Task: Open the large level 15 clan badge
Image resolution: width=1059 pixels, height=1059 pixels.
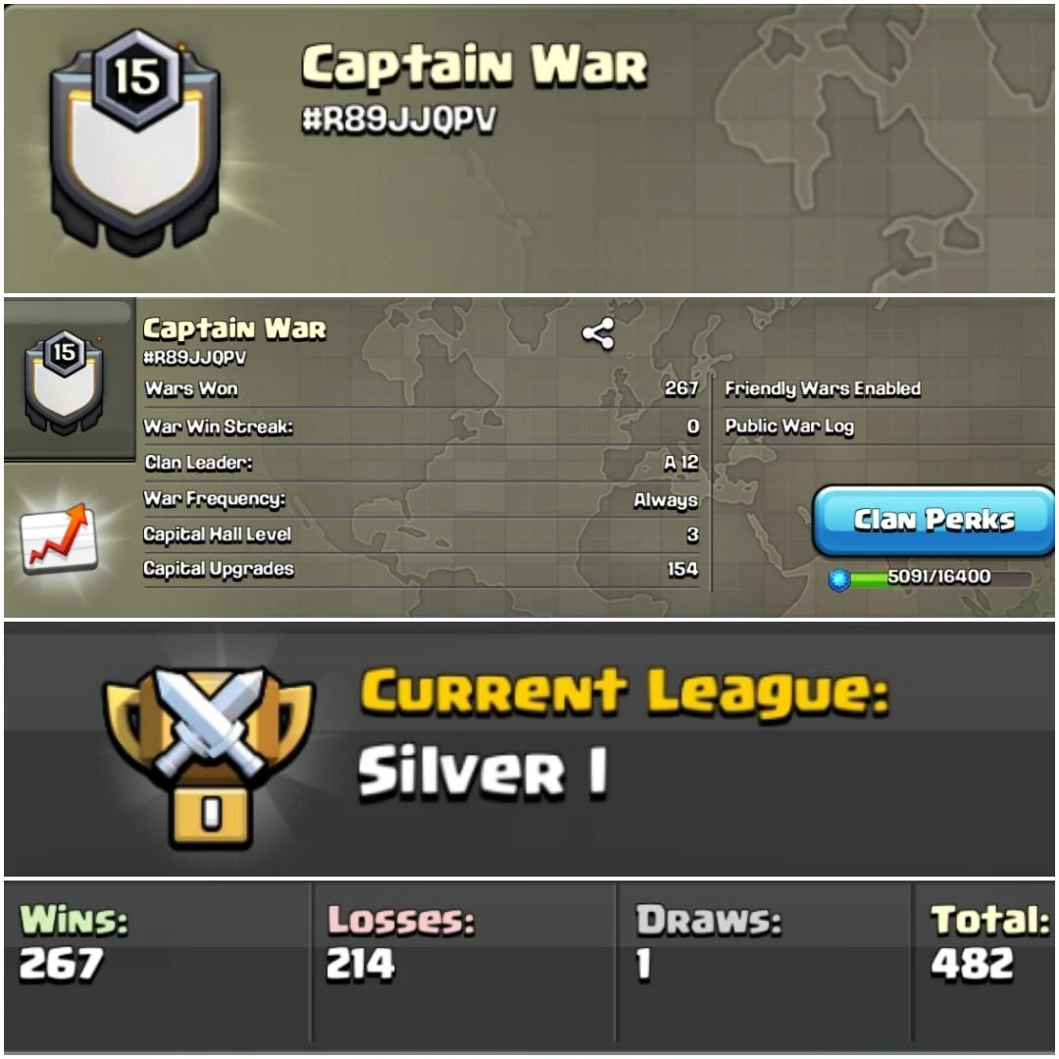Action: 135,142
